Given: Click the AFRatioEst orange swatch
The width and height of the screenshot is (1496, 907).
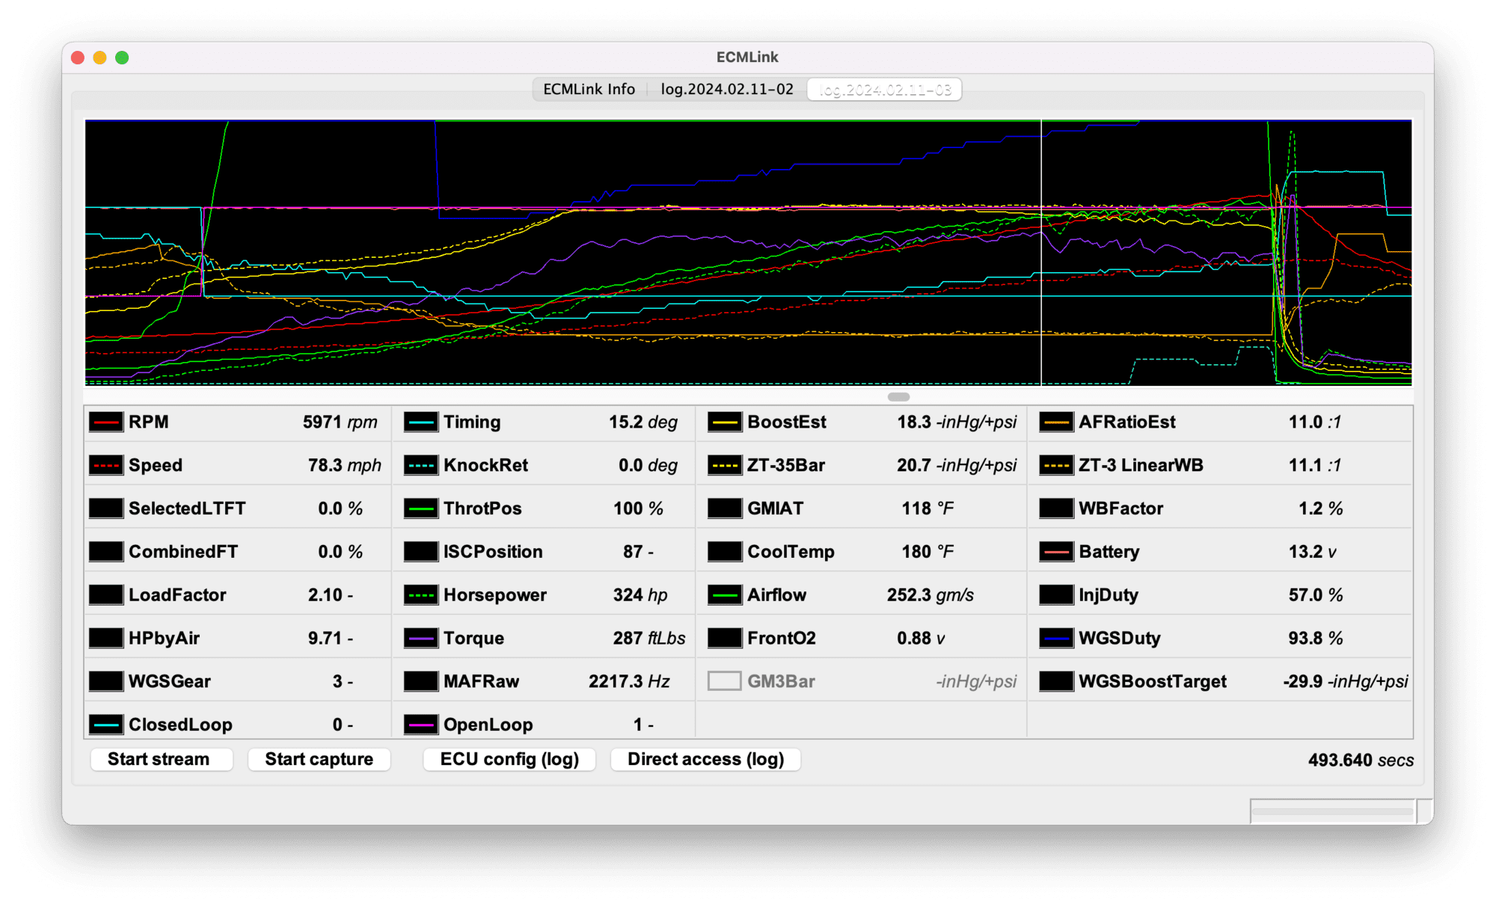Looking at the screenshot, I should [x=1057, y=422].
